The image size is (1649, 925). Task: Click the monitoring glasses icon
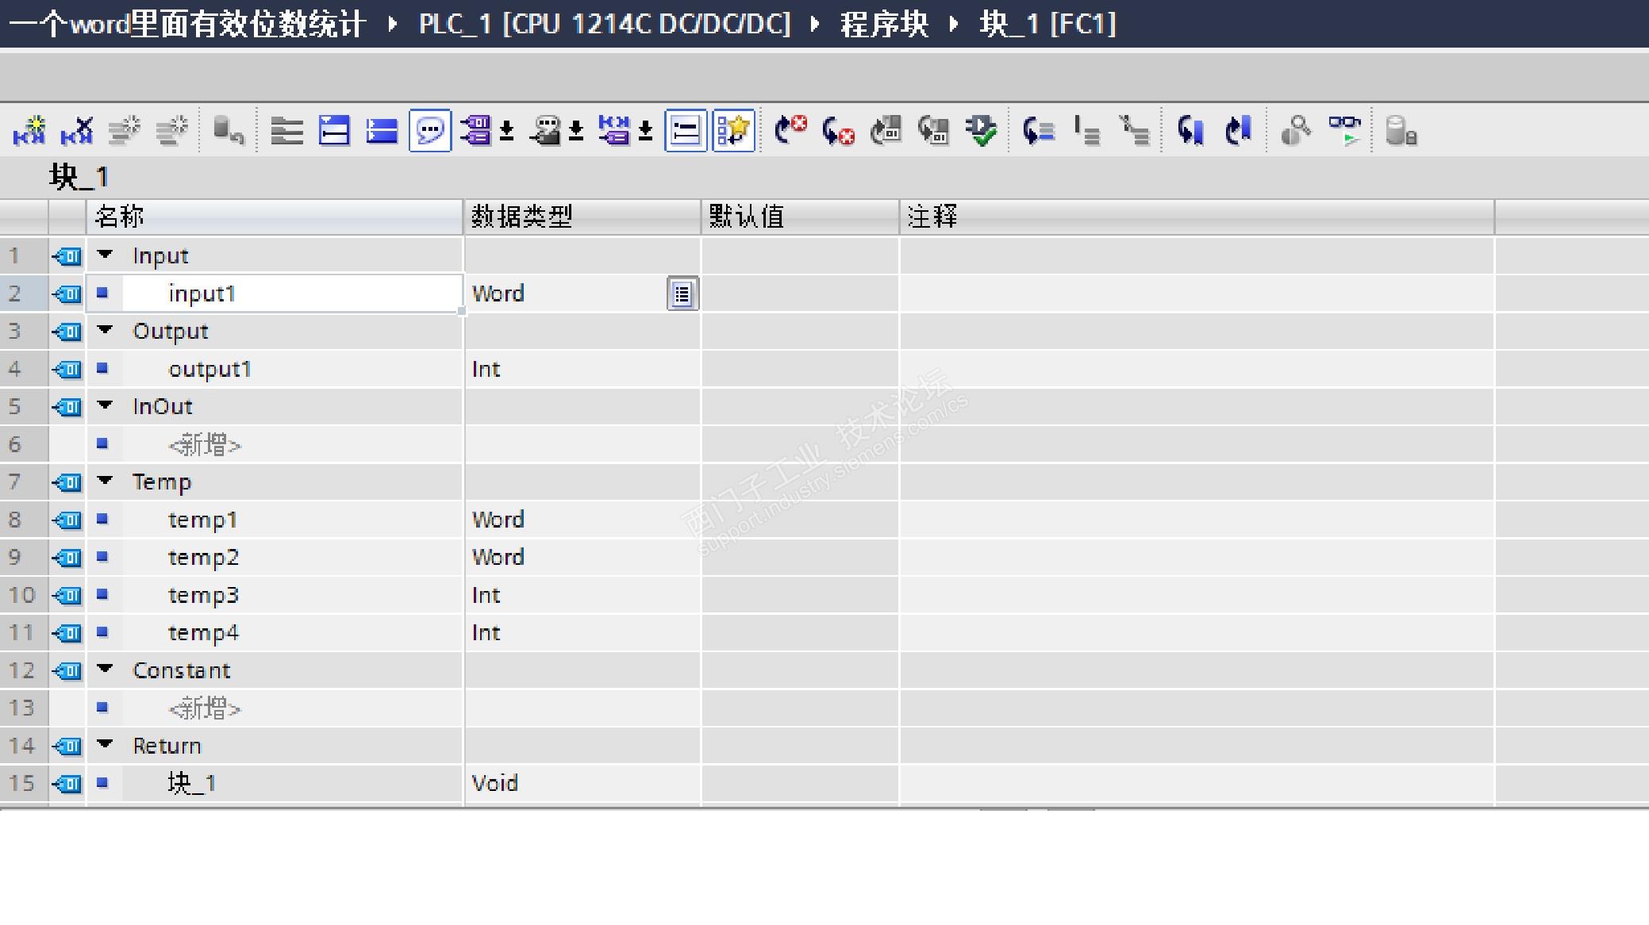click(1345, 131)
